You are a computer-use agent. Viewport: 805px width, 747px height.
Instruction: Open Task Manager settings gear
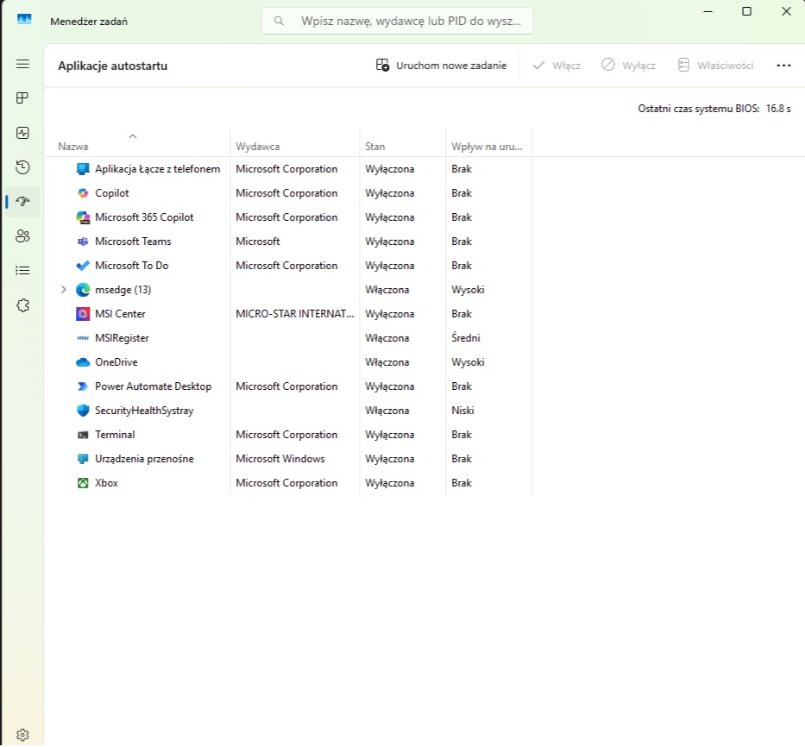[22, 735]
